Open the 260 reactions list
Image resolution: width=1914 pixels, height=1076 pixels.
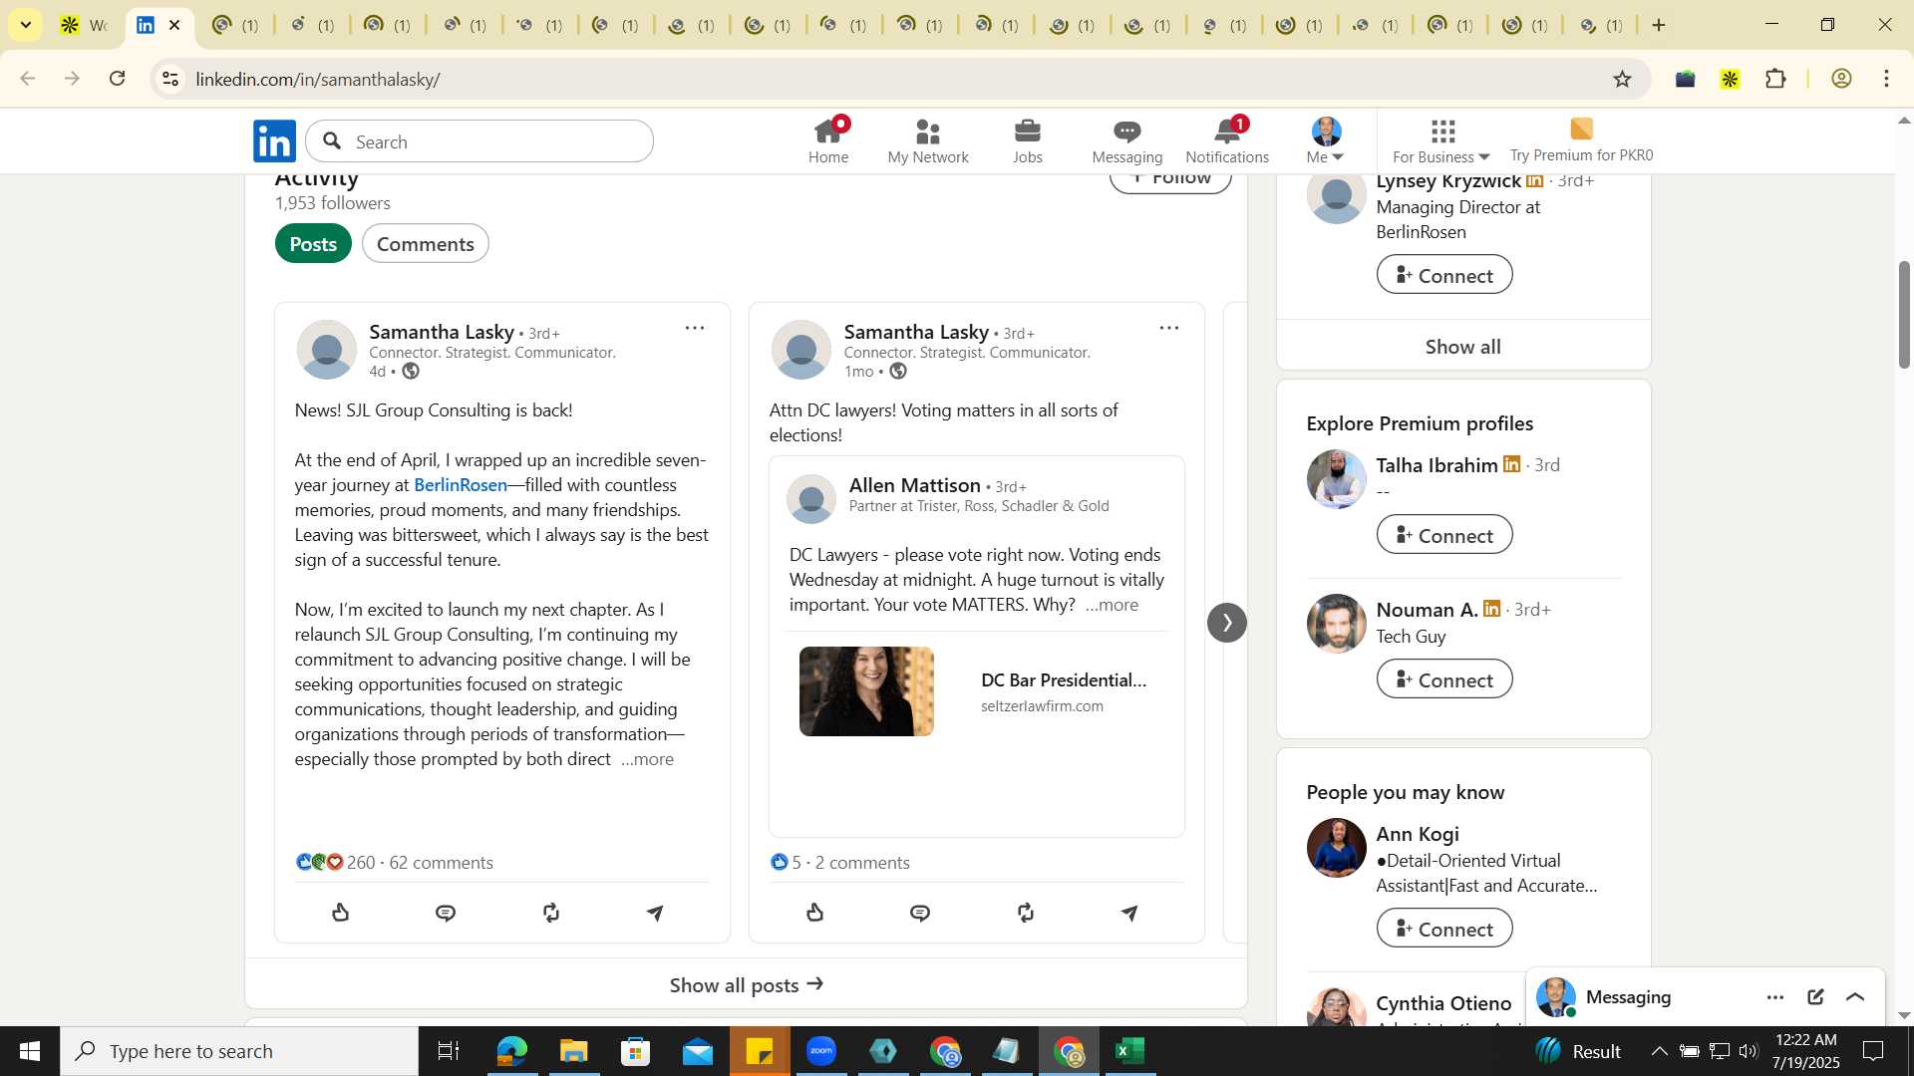point(336,863)
